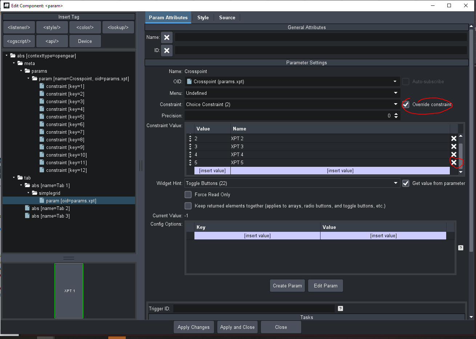Click the Config Options Key insert value cell
This screenshot has height=339, width=476.
(x=257, y=236)
